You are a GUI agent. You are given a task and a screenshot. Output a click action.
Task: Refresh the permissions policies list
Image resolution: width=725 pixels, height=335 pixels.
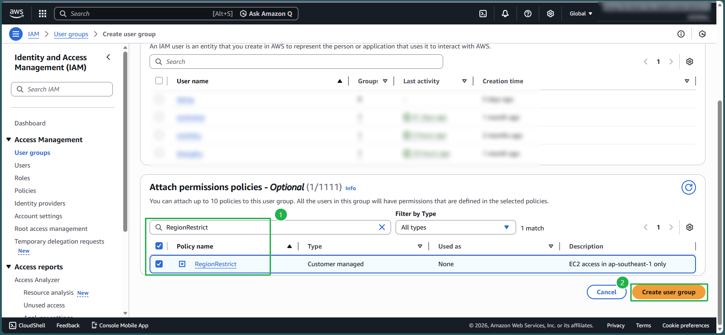(688, 187)
